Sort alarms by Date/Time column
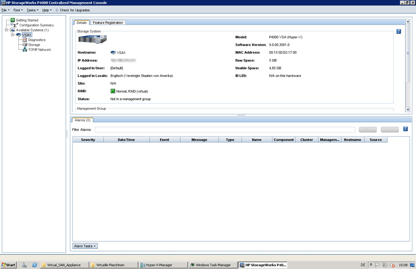This screenshot has width=416, height=269. (126, 140)
